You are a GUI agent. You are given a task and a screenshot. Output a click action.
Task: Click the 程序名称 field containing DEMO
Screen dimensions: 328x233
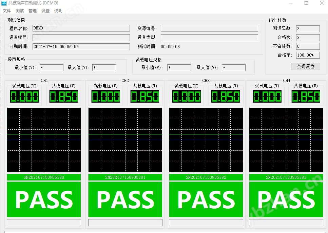81,28
